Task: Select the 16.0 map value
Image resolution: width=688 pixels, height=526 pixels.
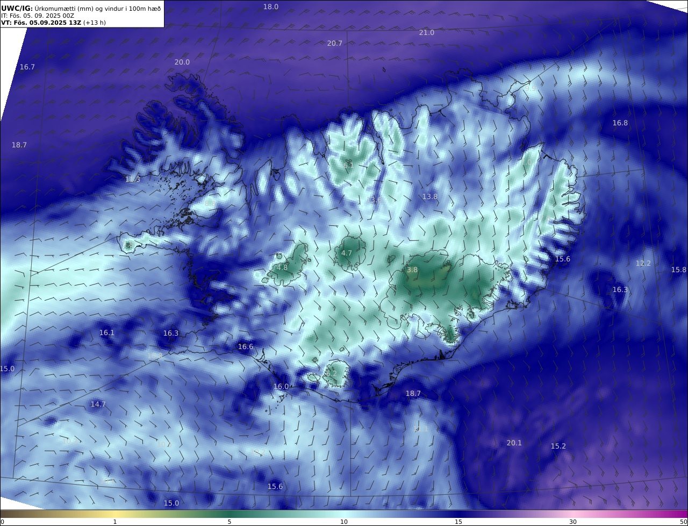Action: pos(281,387)
